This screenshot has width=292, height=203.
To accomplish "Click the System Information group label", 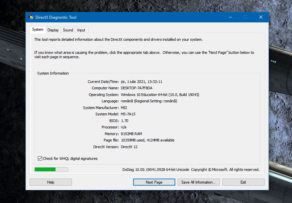I will tap(53, 73).
